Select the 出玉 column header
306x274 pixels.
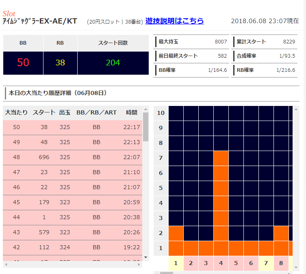coord(65,112)
